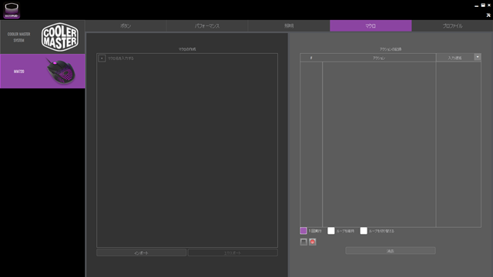493x277 pixels.
Task: Open the lighting tab next to マクロ
Action: pyautogui.click(x=289, y=25)
